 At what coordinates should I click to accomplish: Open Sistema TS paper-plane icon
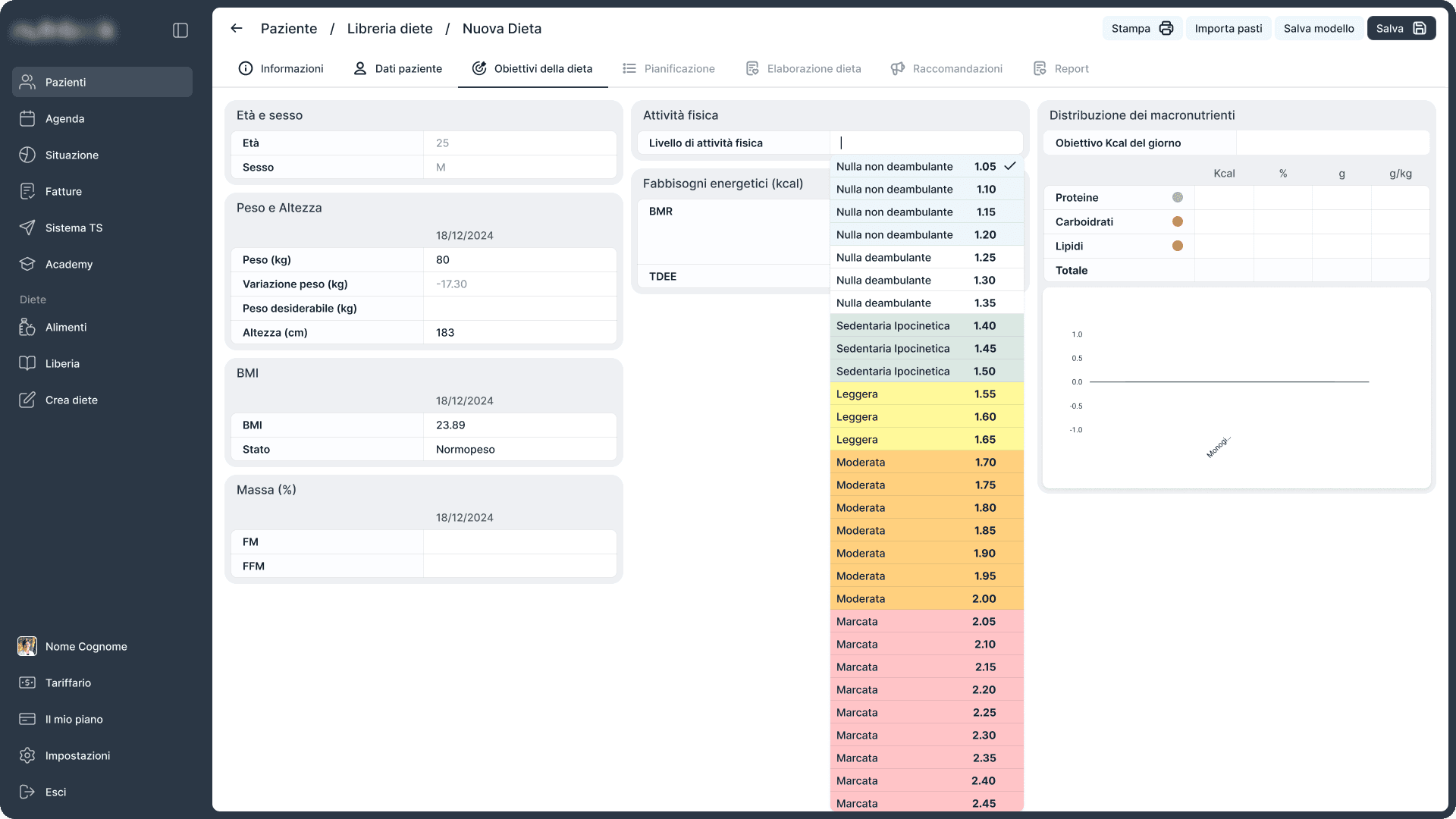[27, 227]
